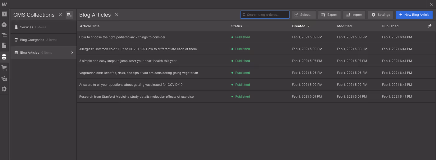Pin the table columns with the pin icon
436x160 pixels.
pyautogui.click(x=429, y=26)
